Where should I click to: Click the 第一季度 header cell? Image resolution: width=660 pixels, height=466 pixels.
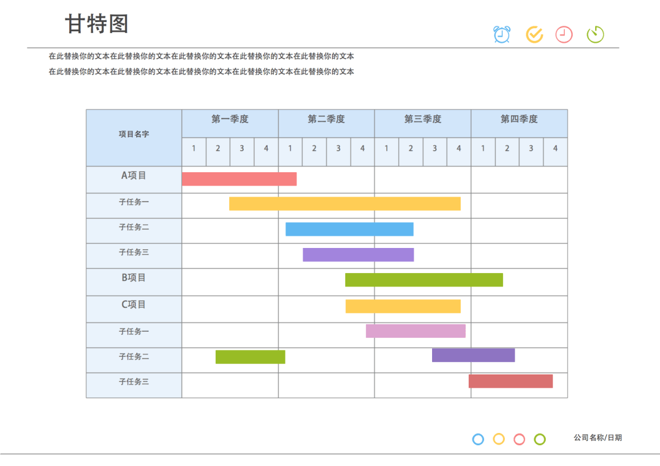point(230,123)
